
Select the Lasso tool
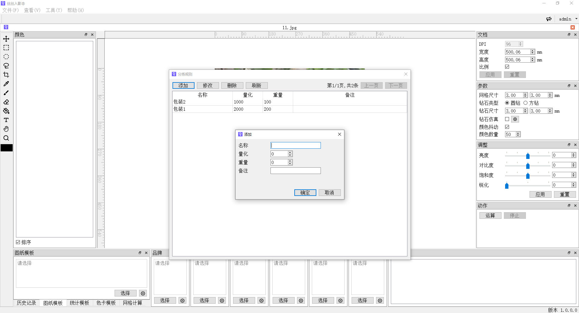[x=6, y=66]
